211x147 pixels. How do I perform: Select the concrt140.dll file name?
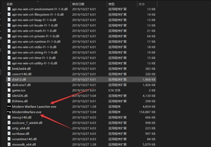pyautogui.click(x=21, y=74)
